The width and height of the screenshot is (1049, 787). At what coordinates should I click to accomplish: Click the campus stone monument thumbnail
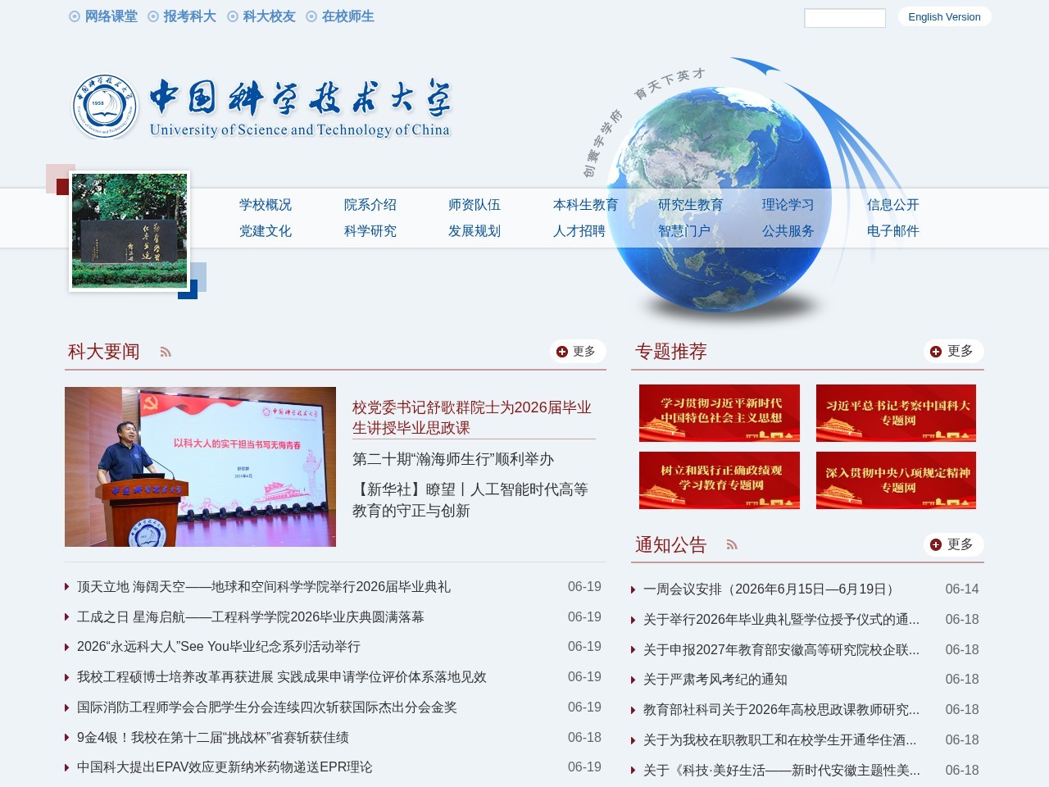point(129,231)
